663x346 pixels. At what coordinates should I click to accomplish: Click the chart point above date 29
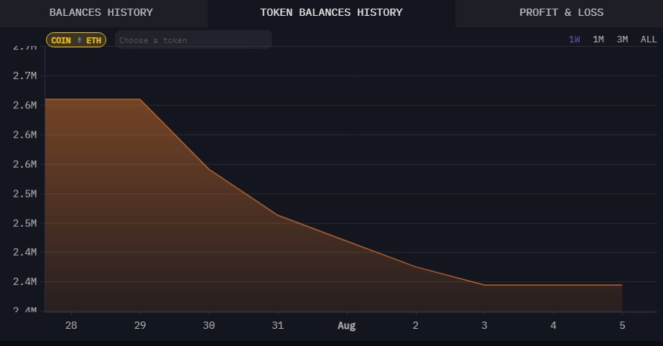pyautogui.click(x=139, y=99)
